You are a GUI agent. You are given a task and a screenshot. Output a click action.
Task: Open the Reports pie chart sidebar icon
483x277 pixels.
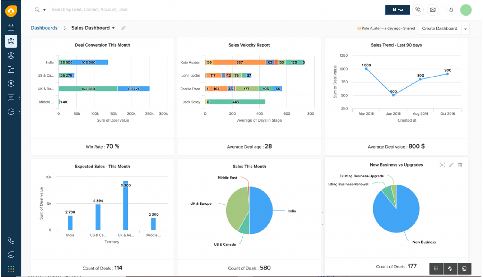pyautogui.click(x=11, y=111)
